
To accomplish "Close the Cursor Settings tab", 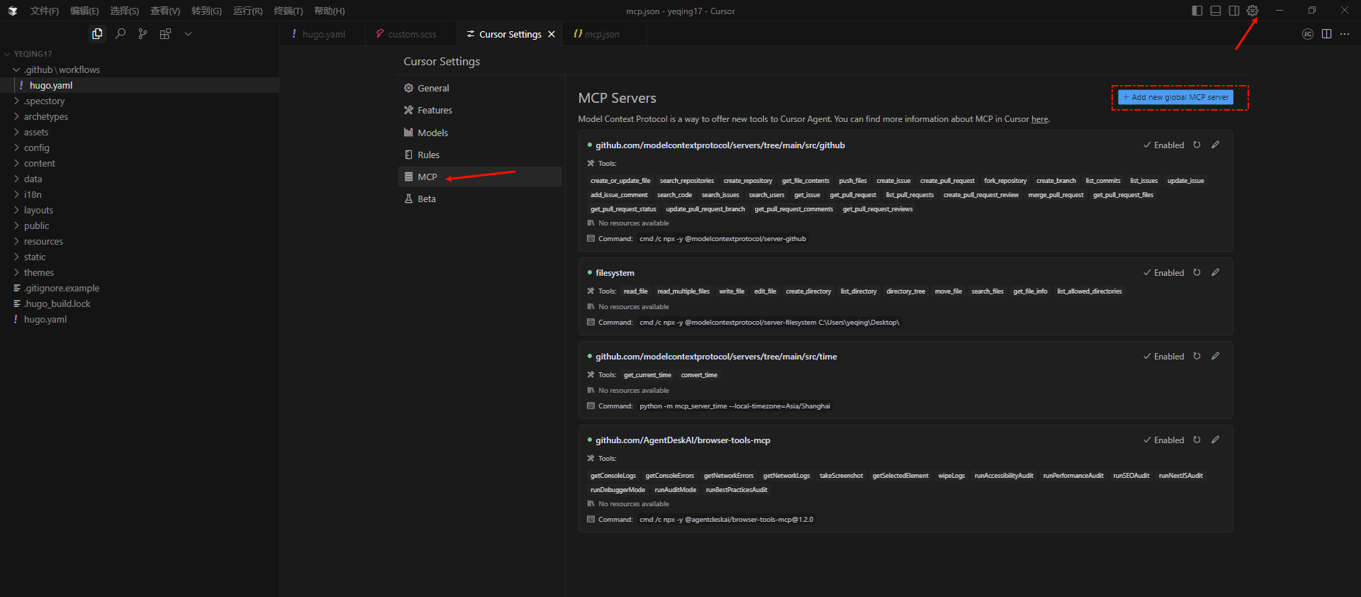I will 551,34.
